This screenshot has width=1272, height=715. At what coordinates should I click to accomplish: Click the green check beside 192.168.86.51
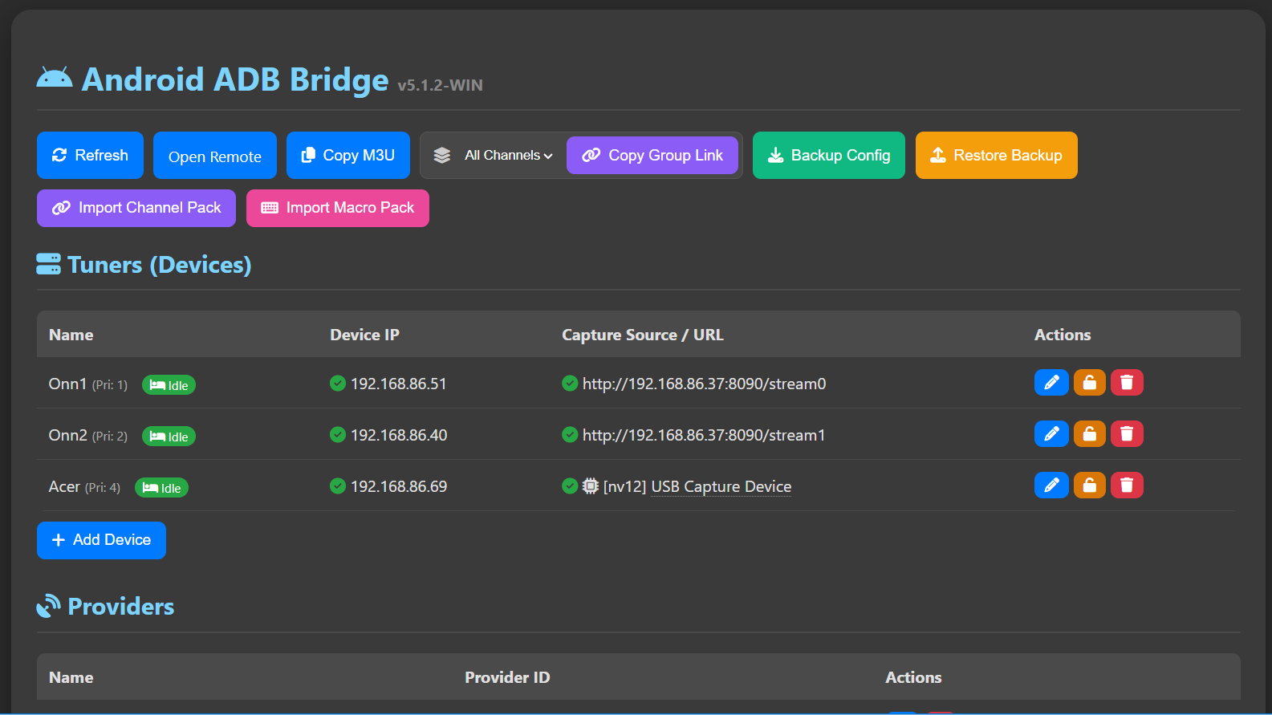[x=338, y=384]
